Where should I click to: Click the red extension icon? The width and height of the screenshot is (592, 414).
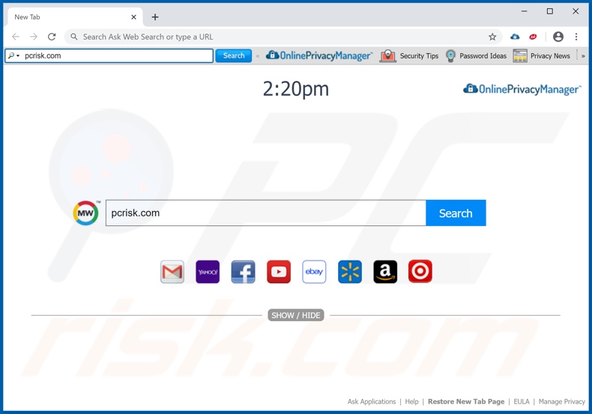(533, 37)
